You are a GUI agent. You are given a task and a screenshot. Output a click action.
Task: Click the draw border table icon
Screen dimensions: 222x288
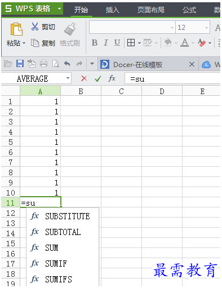tap(148, 43)
